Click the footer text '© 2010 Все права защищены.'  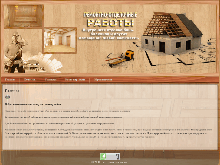click(x=110, y=162)
